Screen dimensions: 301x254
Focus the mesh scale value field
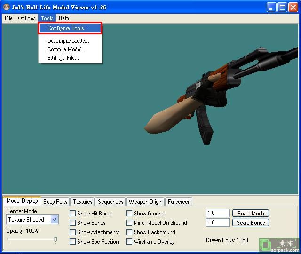(217, 213)
